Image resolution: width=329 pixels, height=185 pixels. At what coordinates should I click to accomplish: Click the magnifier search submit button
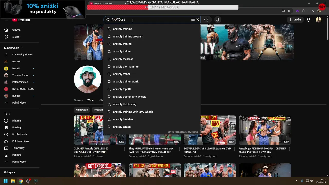click(x=206, y=20)
